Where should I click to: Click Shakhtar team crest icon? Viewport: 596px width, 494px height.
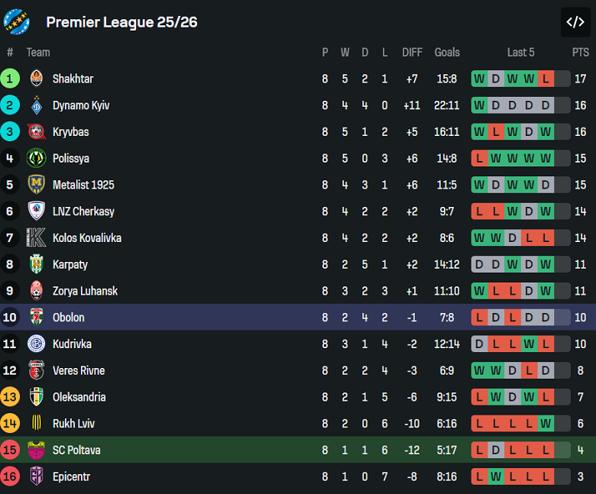tap(37, 79)
